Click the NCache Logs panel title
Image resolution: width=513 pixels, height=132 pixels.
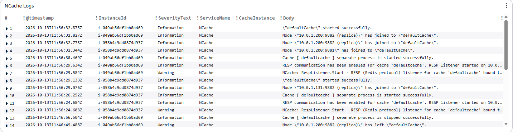click(x=19, y=6)
